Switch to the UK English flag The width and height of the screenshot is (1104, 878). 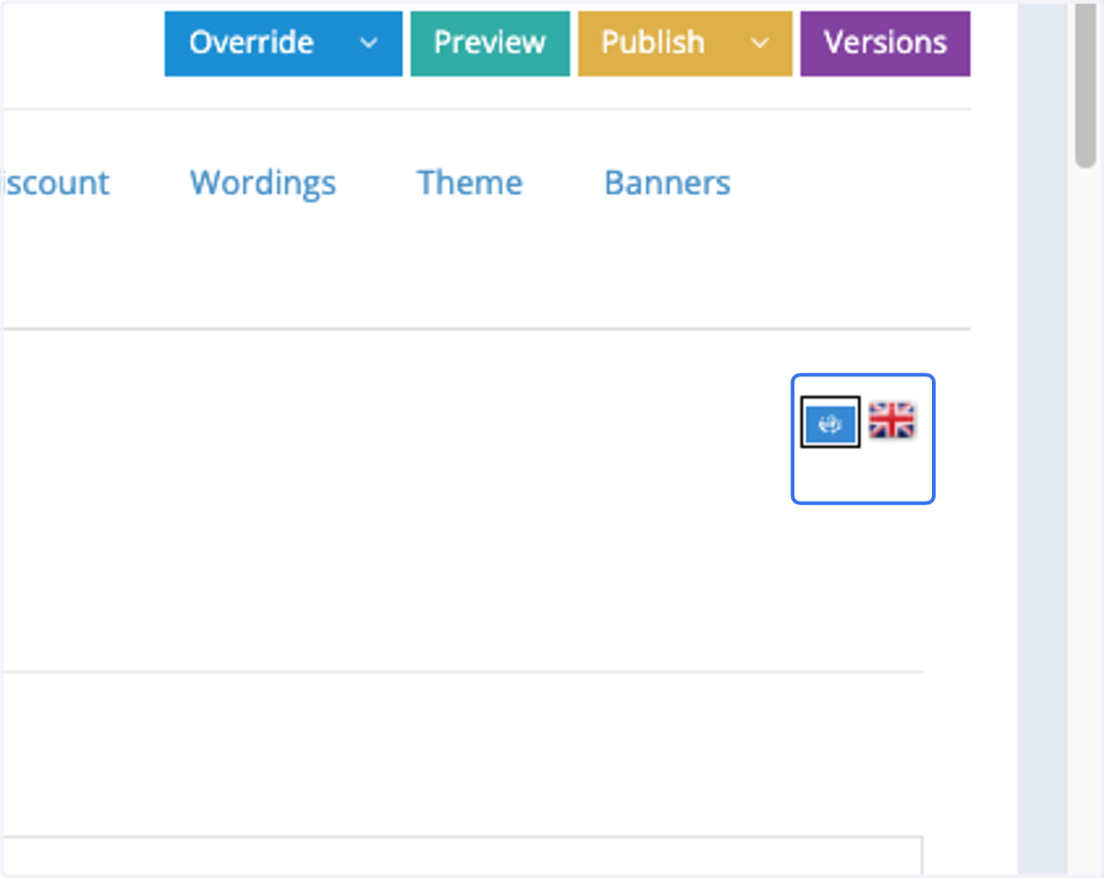tap(891, 421)
